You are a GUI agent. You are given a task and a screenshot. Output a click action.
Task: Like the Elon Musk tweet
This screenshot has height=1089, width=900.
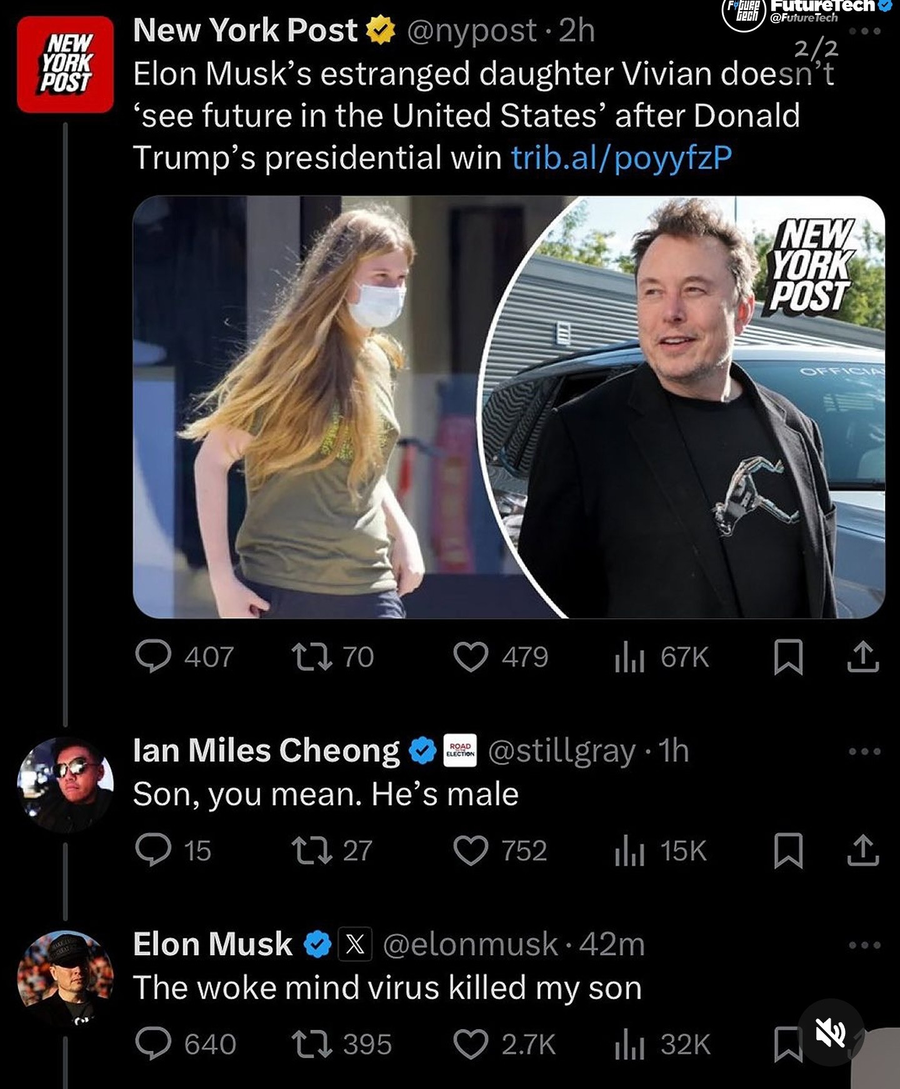tap(470, 1045)
